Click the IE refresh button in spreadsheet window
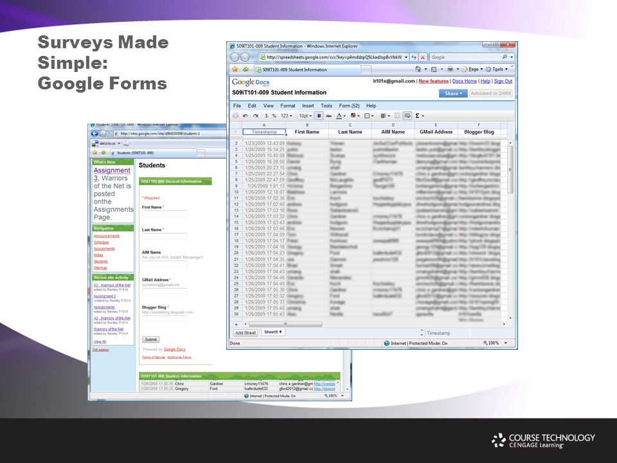 click(x=414, y=57)
